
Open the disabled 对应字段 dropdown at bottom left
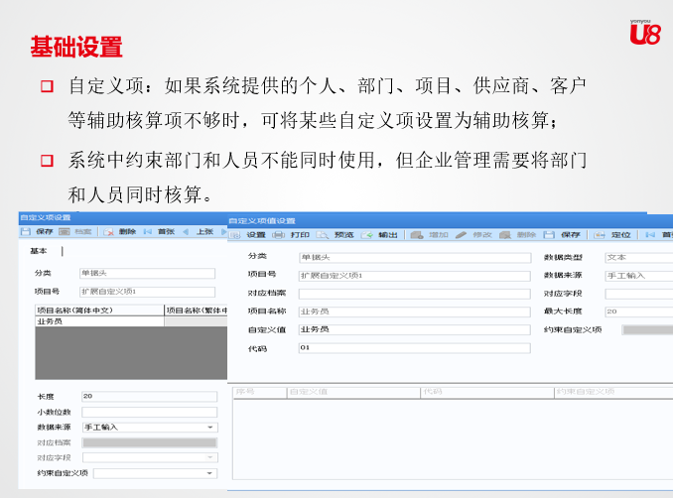click(x=210, y=457)
